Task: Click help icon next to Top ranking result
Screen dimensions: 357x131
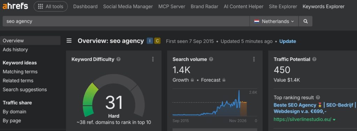Action: click(318, 97)
